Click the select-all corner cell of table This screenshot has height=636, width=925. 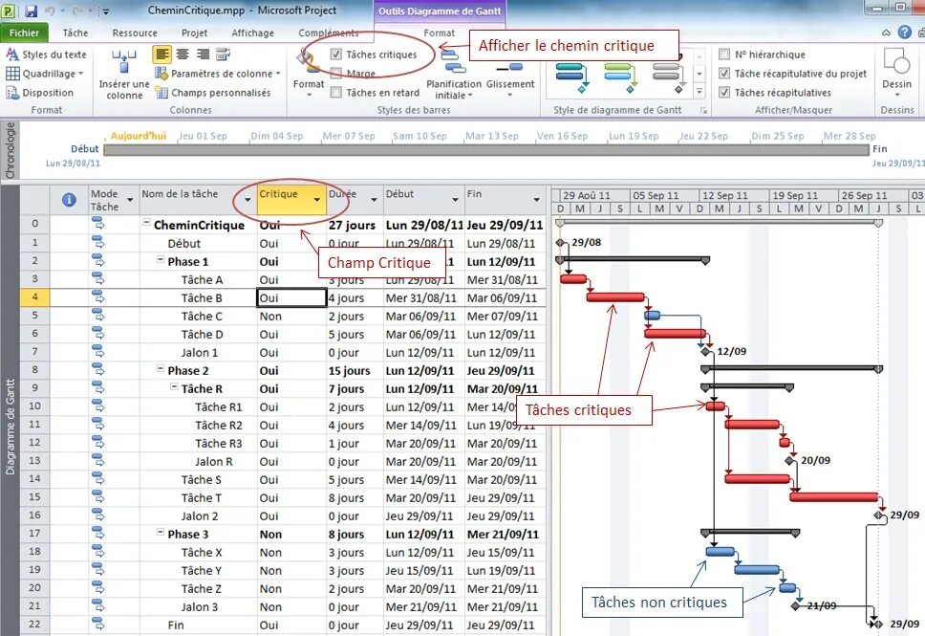point(34,200)
